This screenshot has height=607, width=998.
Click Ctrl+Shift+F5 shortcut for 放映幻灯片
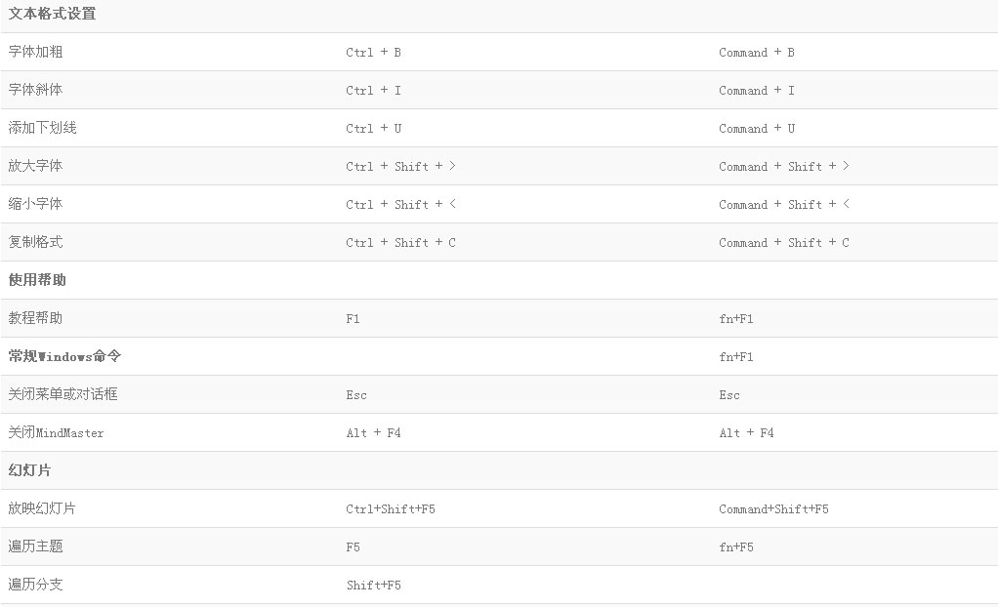tap(391, 509)
